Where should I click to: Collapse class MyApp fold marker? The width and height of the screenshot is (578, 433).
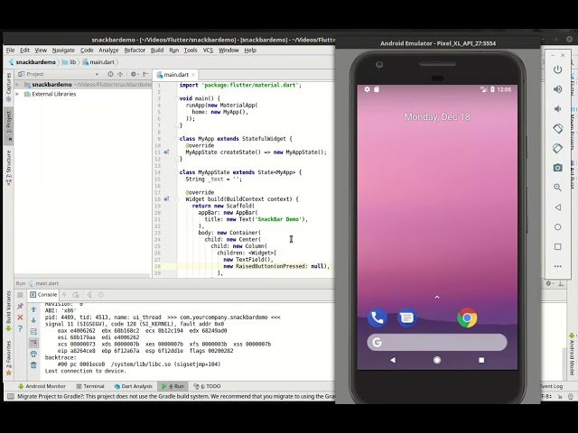coord(177,139)
